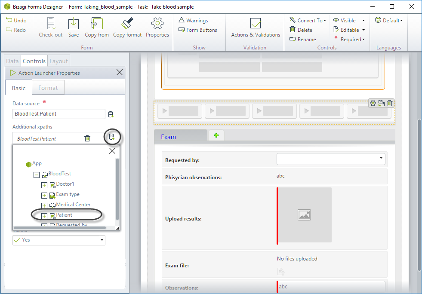Image resolution: width=422 pixels, height=294 pixels.
Task: Open Form Buttons option
Action: [198, 30]
